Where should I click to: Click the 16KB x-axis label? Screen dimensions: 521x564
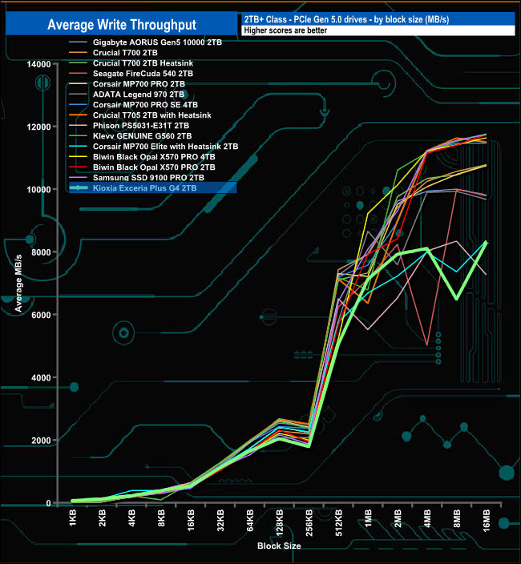click(x=191, y=520)
